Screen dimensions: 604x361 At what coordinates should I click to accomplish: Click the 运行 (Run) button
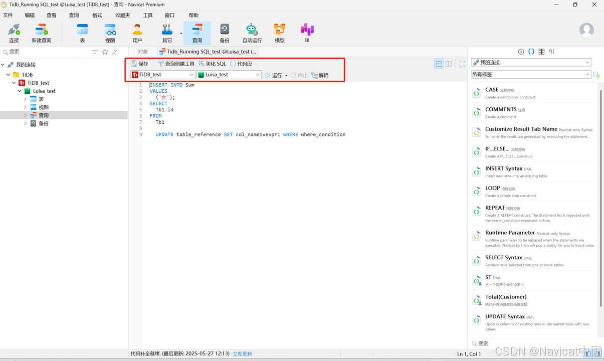(x=274, y=75)
